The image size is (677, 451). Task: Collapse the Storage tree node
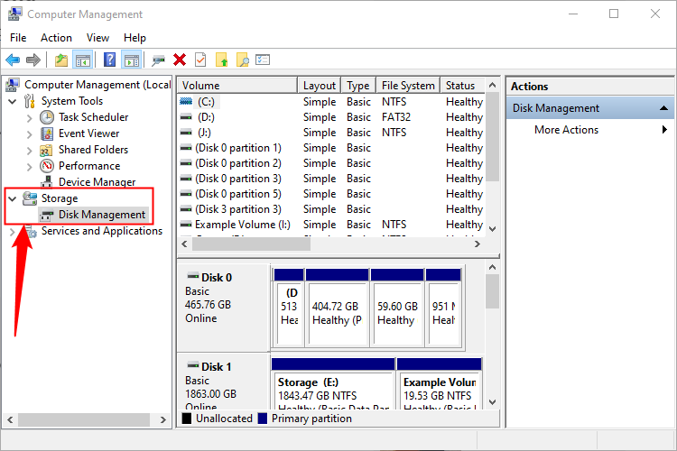tap(12, 198)
